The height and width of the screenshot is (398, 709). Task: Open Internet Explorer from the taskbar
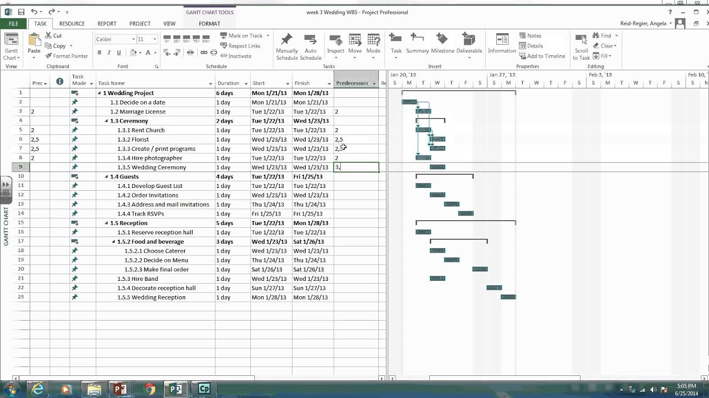click(38, 389)
